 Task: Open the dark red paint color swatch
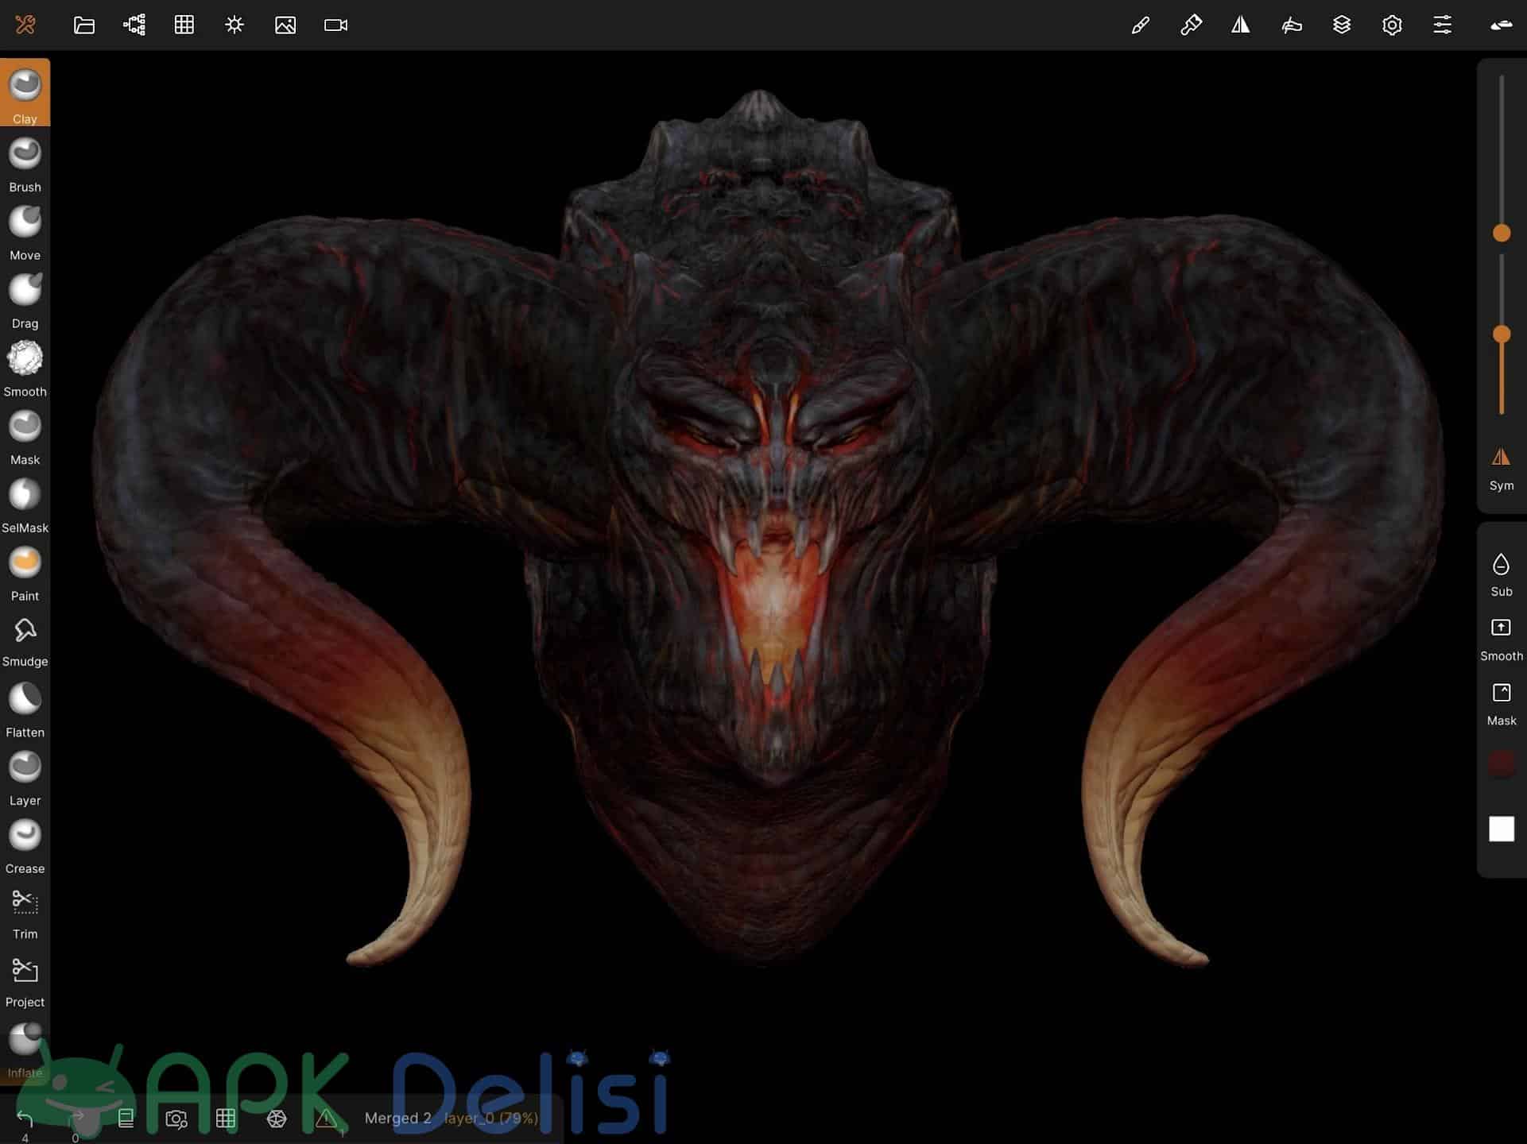pos(1502,765)
